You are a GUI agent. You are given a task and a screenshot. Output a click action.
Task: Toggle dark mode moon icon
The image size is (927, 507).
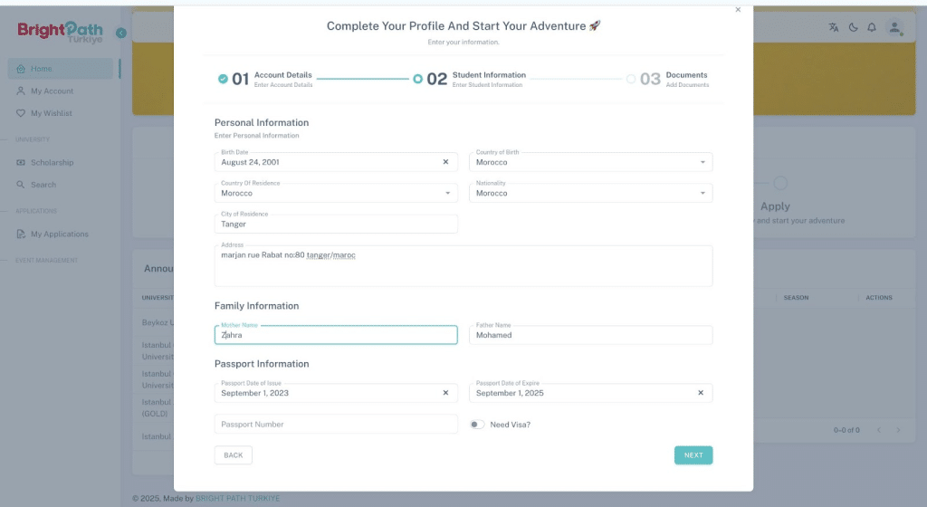(x=853, y=27)
